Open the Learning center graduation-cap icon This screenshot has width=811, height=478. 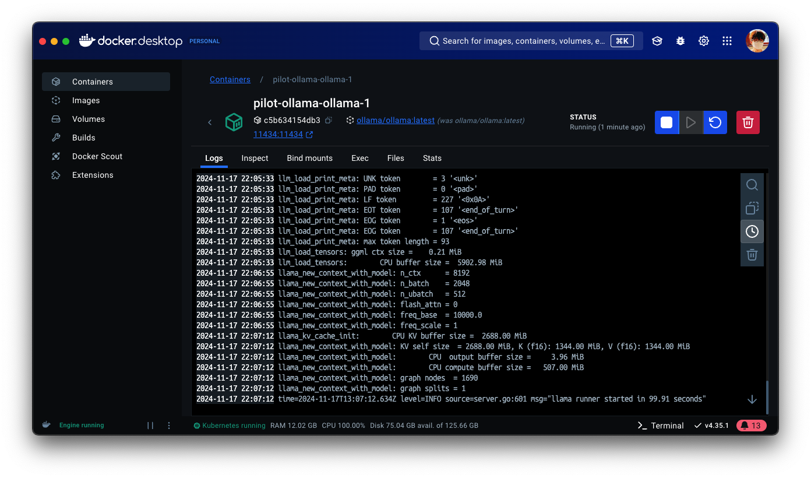tap(657, 41)
